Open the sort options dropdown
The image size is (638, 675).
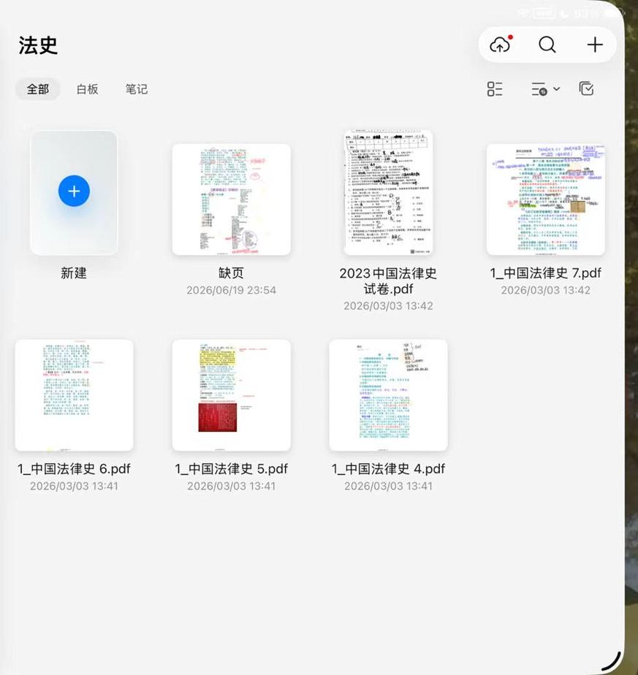coord(545,89)
